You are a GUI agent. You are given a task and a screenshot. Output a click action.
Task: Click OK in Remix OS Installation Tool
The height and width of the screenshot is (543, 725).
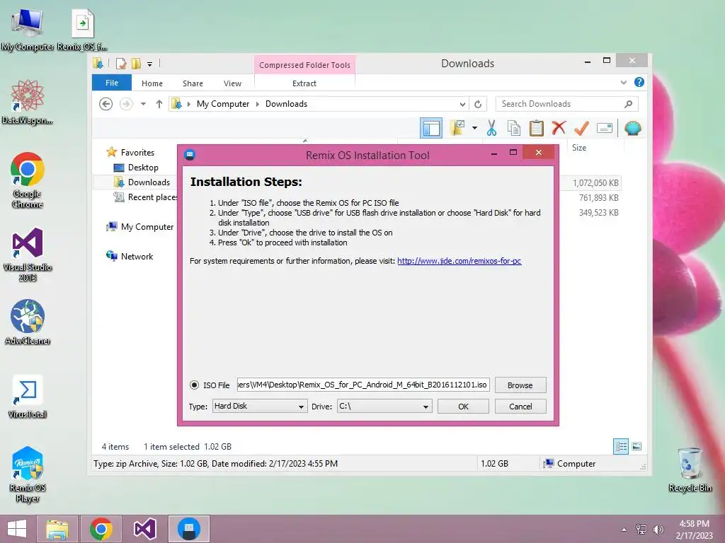(x=463, y=407)
